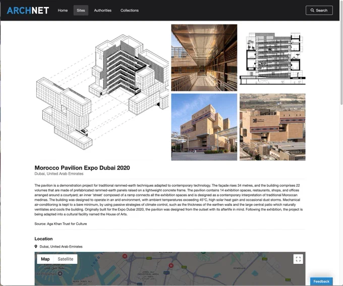This screenshot has width=343, height=286.
Task: Click the Al Properties map marker icon
Action: [60, 273]
